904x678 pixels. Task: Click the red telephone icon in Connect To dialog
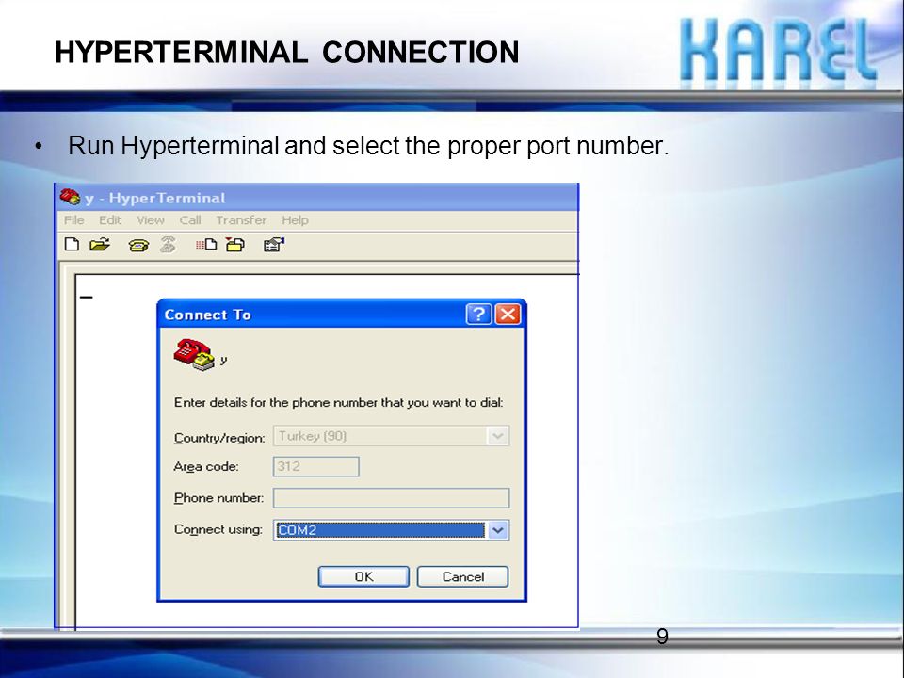point(194,354)
